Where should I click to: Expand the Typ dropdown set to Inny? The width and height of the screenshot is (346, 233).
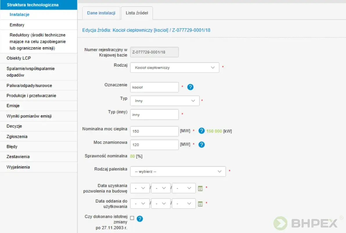(165, 101)
